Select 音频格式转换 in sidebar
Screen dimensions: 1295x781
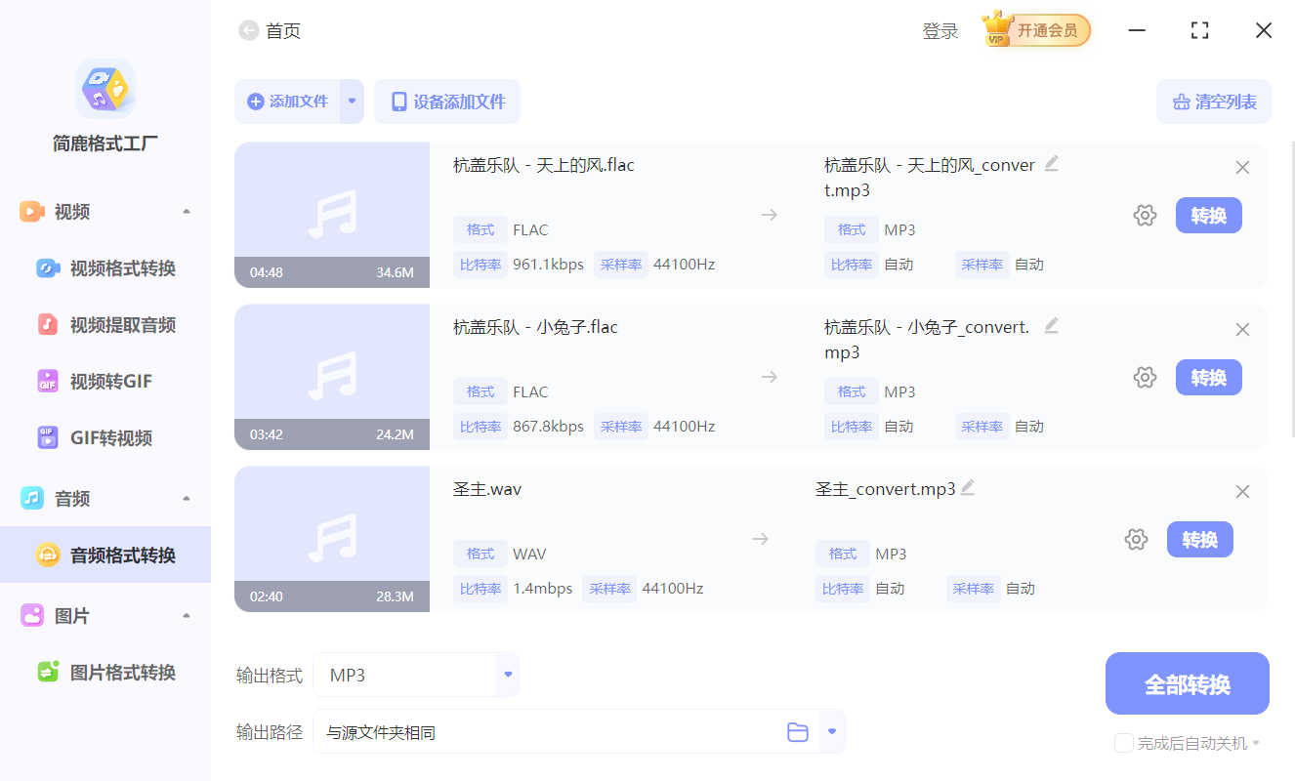pyautogui.click(x=105, y=555)
